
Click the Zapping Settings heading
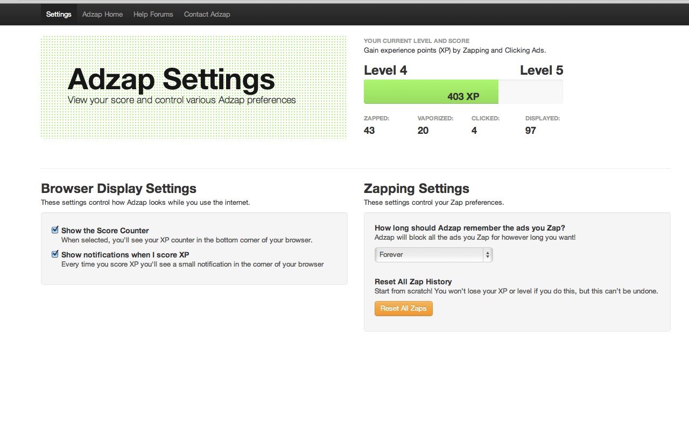tap(417, 189)
